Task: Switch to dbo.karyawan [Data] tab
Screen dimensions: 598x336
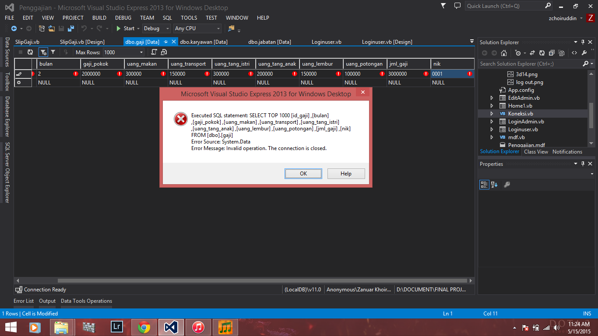Action: [204, 42]
